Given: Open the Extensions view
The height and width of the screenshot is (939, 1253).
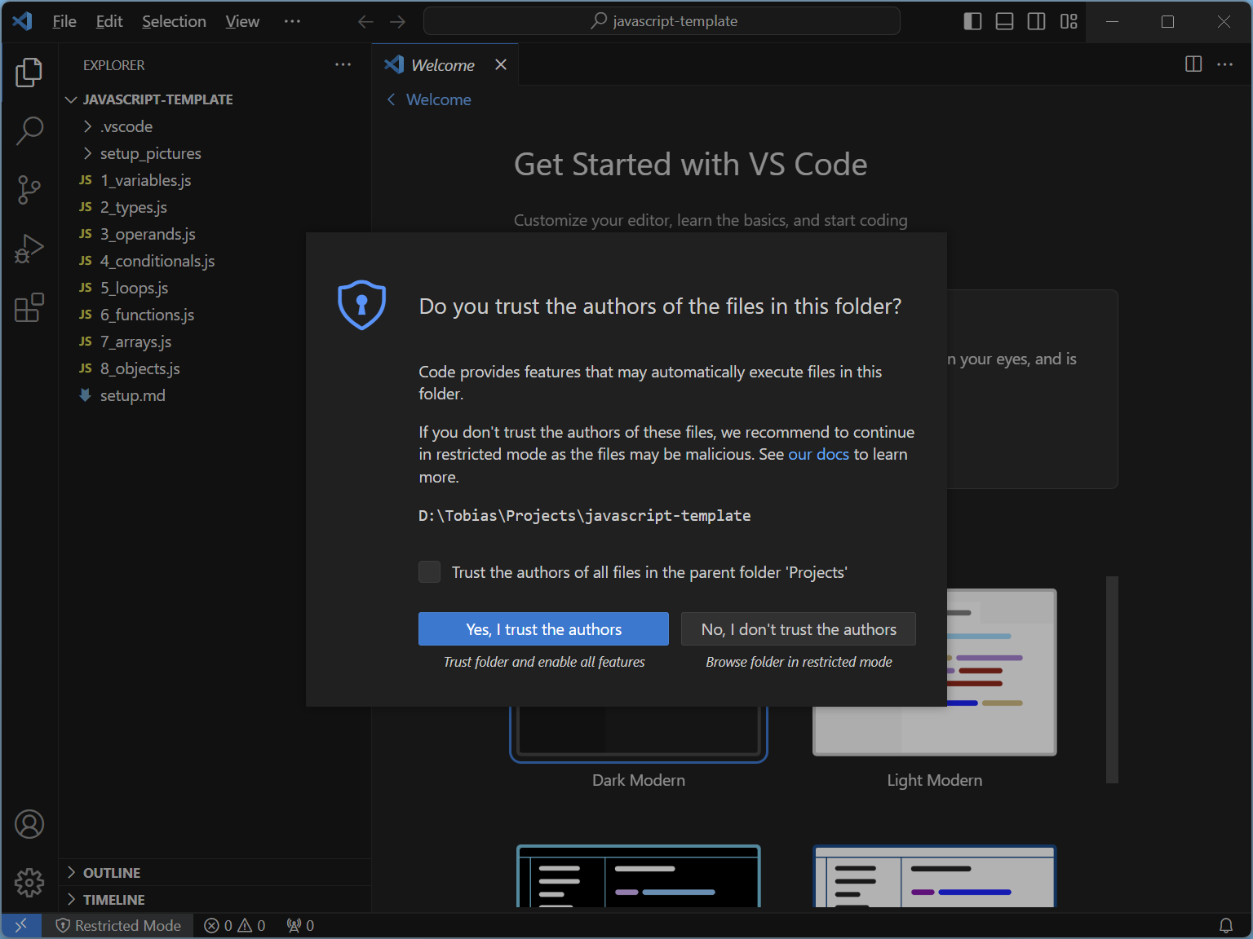Looking at the screenshot, I should [29, 308].
